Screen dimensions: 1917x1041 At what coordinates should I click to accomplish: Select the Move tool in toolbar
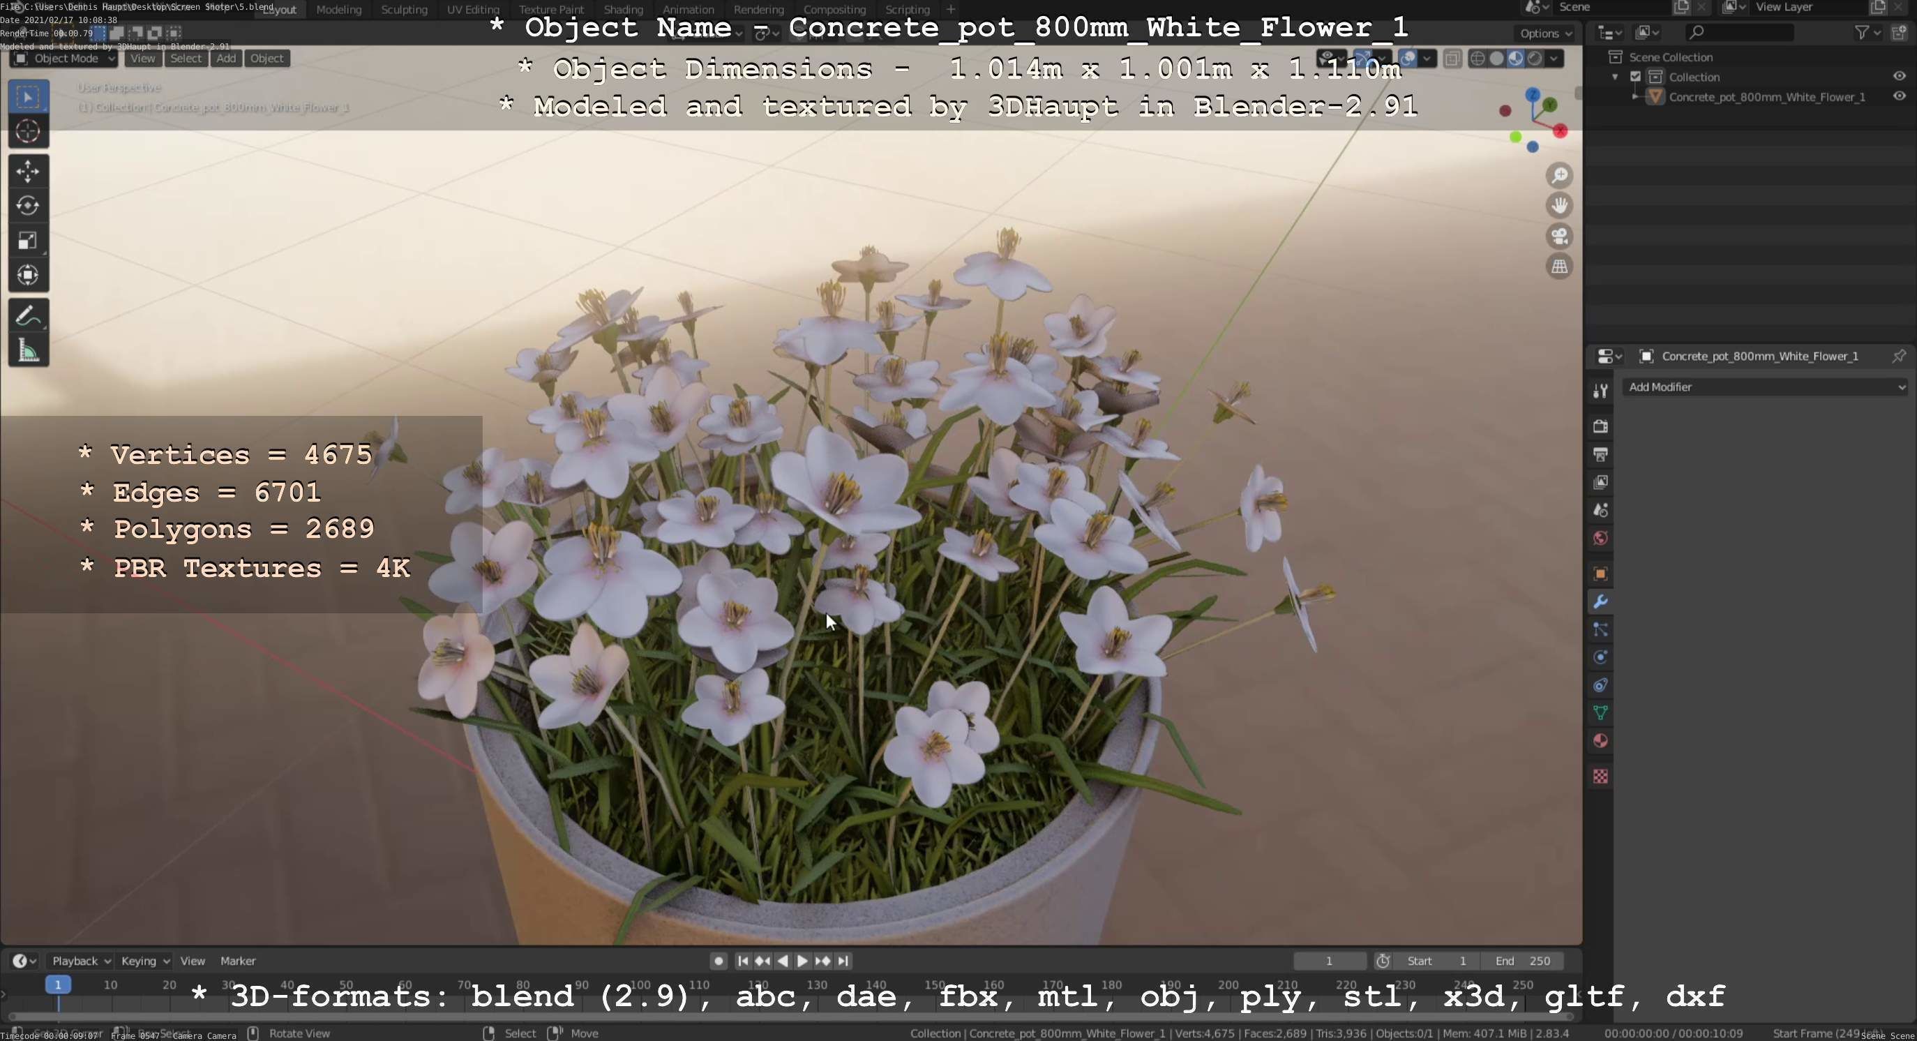pyautogui.click(x=27, y=171)
